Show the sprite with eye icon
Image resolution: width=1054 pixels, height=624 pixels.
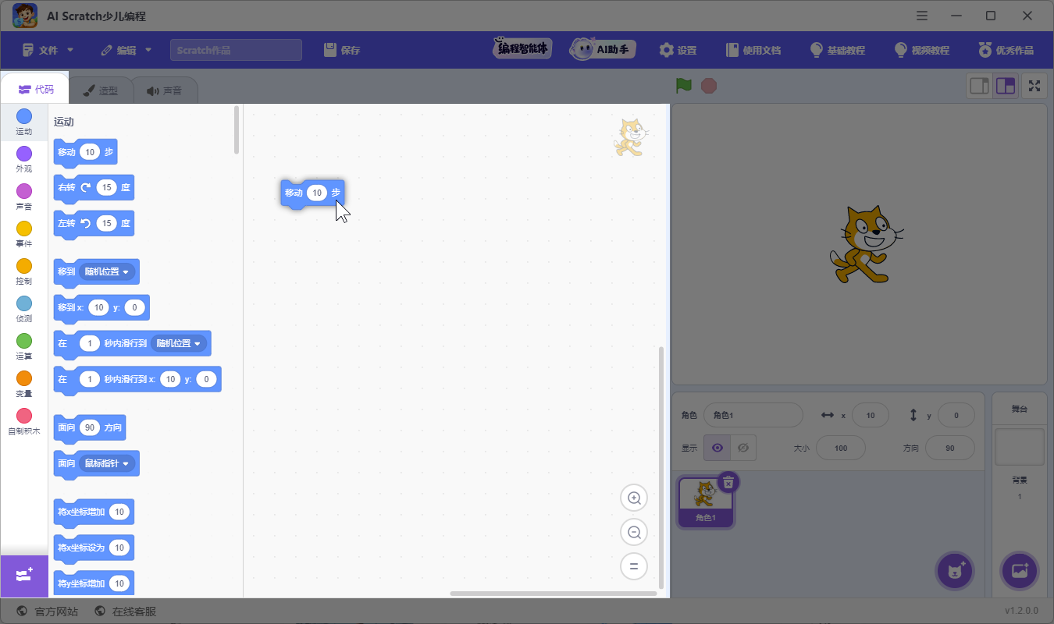click(x=717, y=448)
